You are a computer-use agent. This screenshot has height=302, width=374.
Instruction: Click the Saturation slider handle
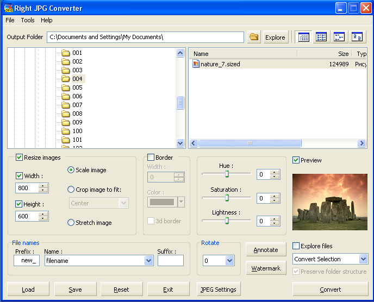tap(227, 198)
